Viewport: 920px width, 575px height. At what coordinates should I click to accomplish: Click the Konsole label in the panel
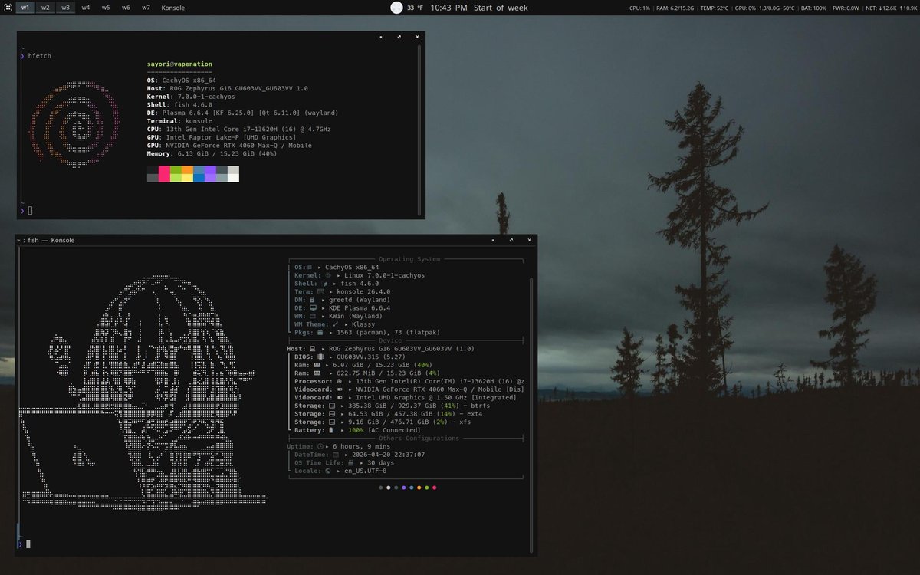(x=172, y=8)
